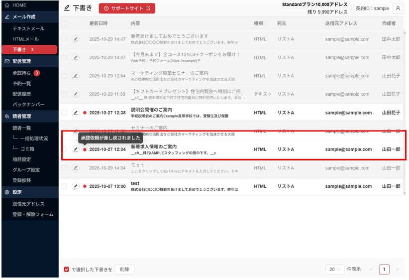The width and height of the screenshot is (409, 280).
Task: Check the box for 説明会開催のご案内 row
Action: (64, 113)
